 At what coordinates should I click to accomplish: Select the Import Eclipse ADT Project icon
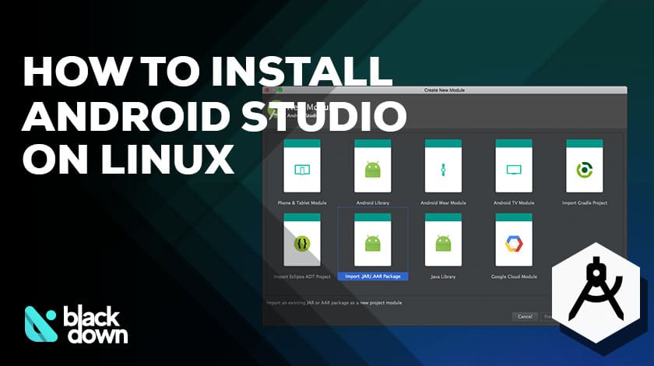301,241
